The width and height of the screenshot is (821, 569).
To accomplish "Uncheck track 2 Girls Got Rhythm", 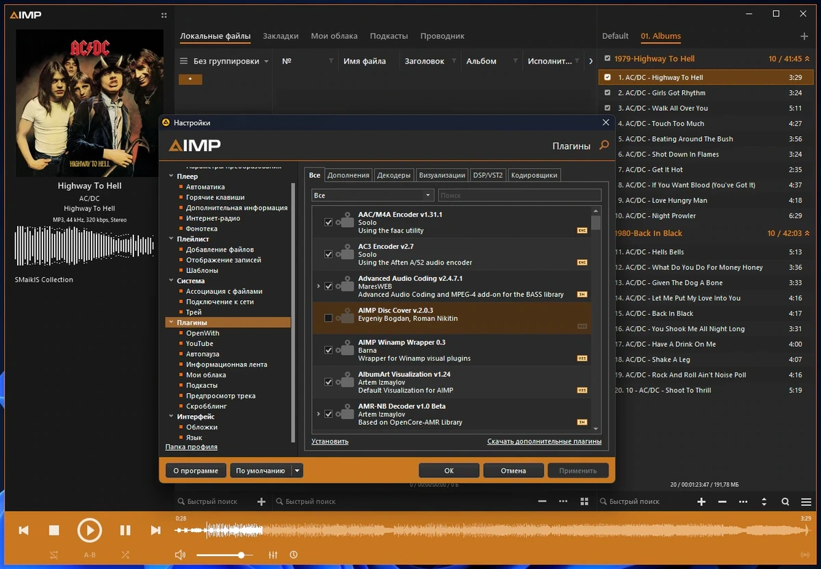I will (607, 92).
